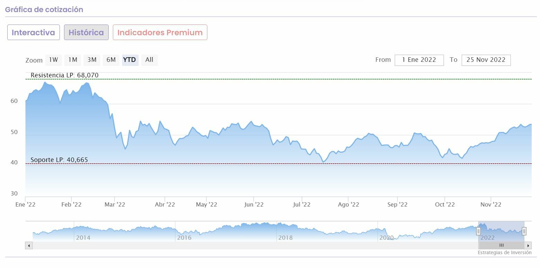Select the 6M zoom option
The height and width of the screenshot is (268, 540).
coord(111,60)
